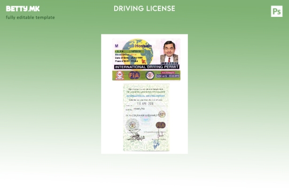Click the FIA logo on the card
289x188 pixels.
click(x=134, y=75)
